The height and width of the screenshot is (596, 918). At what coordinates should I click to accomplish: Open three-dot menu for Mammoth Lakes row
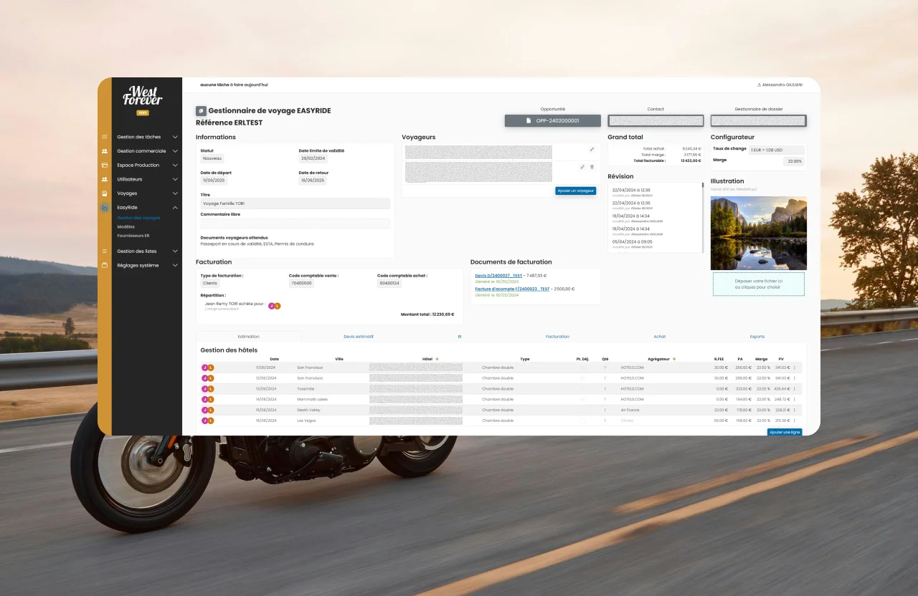point(794,400)
